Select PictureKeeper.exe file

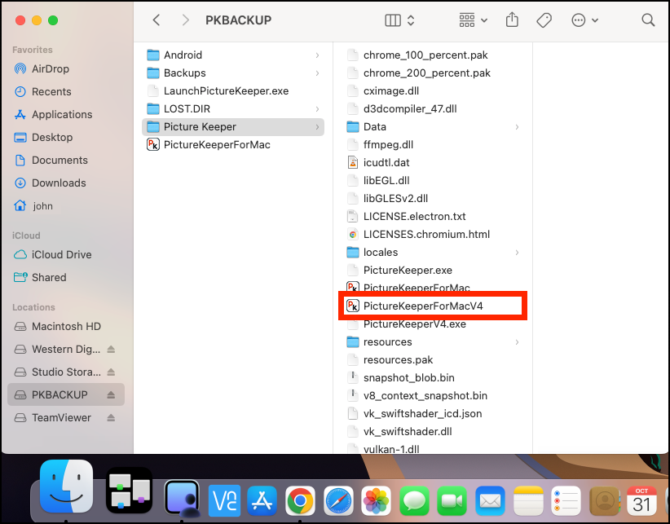coord(433,271)
